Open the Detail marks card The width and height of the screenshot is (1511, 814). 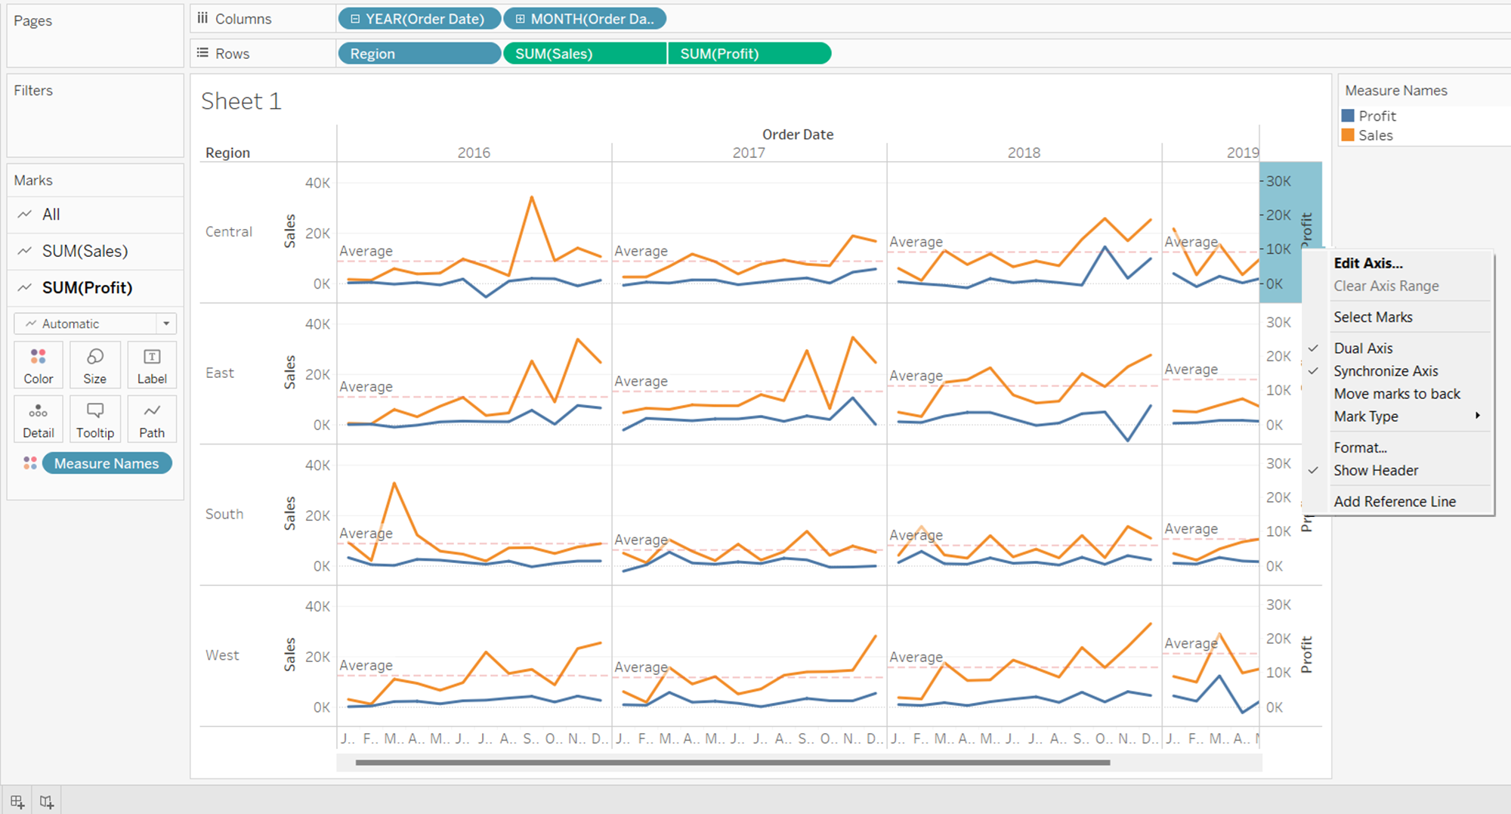(39, 419)
